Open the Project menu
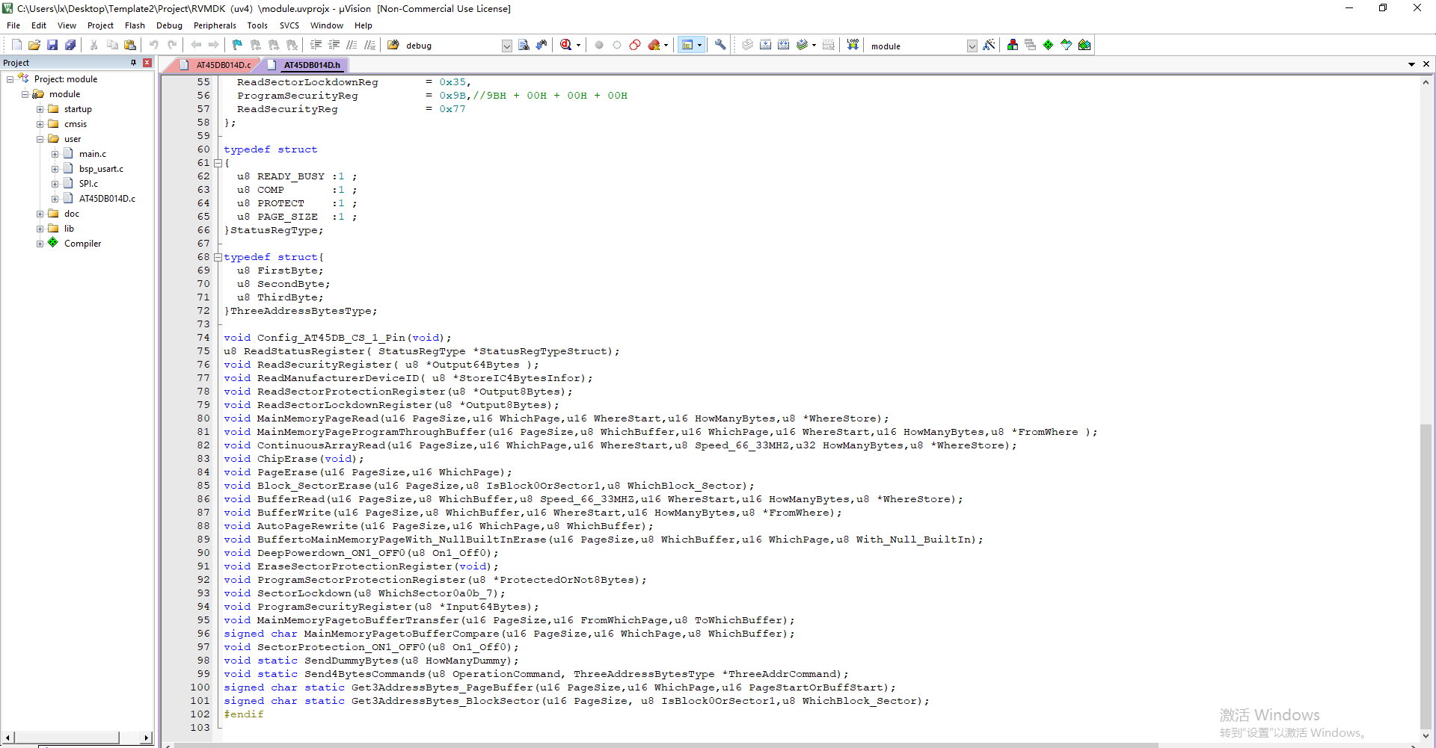 pyautogui.click(x=100, y=25)
